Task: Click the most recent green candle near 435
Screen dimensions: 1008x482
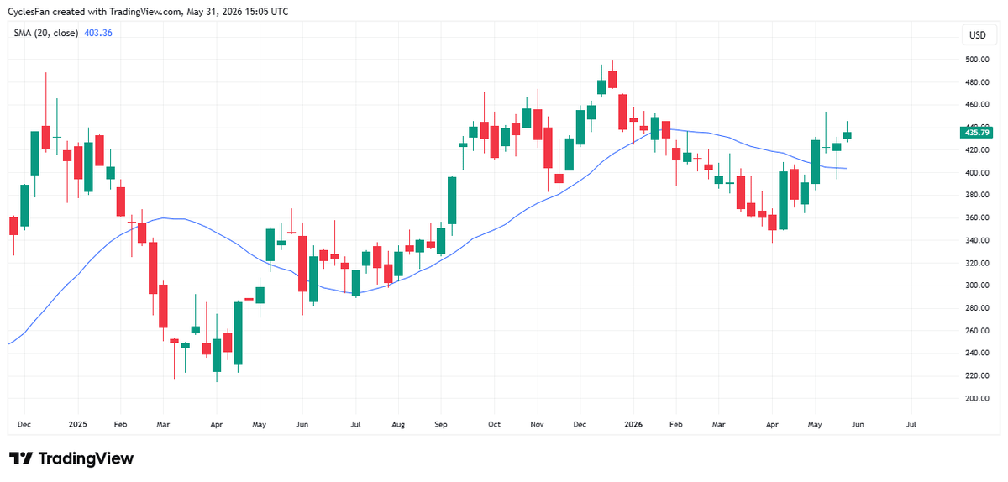Action: tap(847, 135)
